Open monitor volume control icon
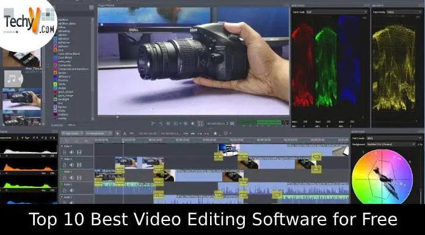Screen dimensions: 425x235 pos(192,123)
